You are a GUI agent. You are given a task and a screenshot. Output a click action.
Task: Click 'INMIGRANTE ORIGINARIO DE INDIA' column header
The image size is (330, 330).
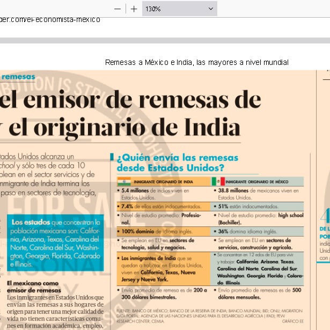[163, 182]
